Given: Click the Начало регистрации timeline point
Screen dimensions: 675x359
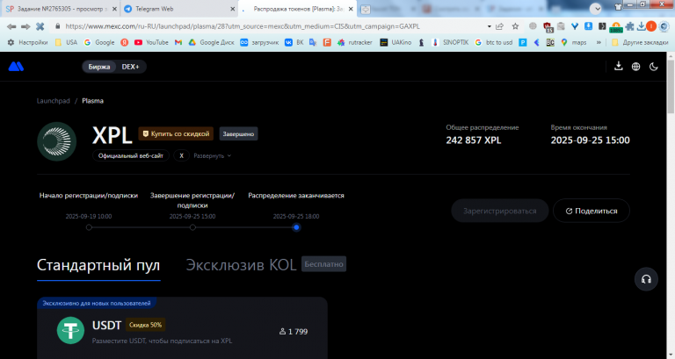Looking at the screenshot, I should (89, 227).
